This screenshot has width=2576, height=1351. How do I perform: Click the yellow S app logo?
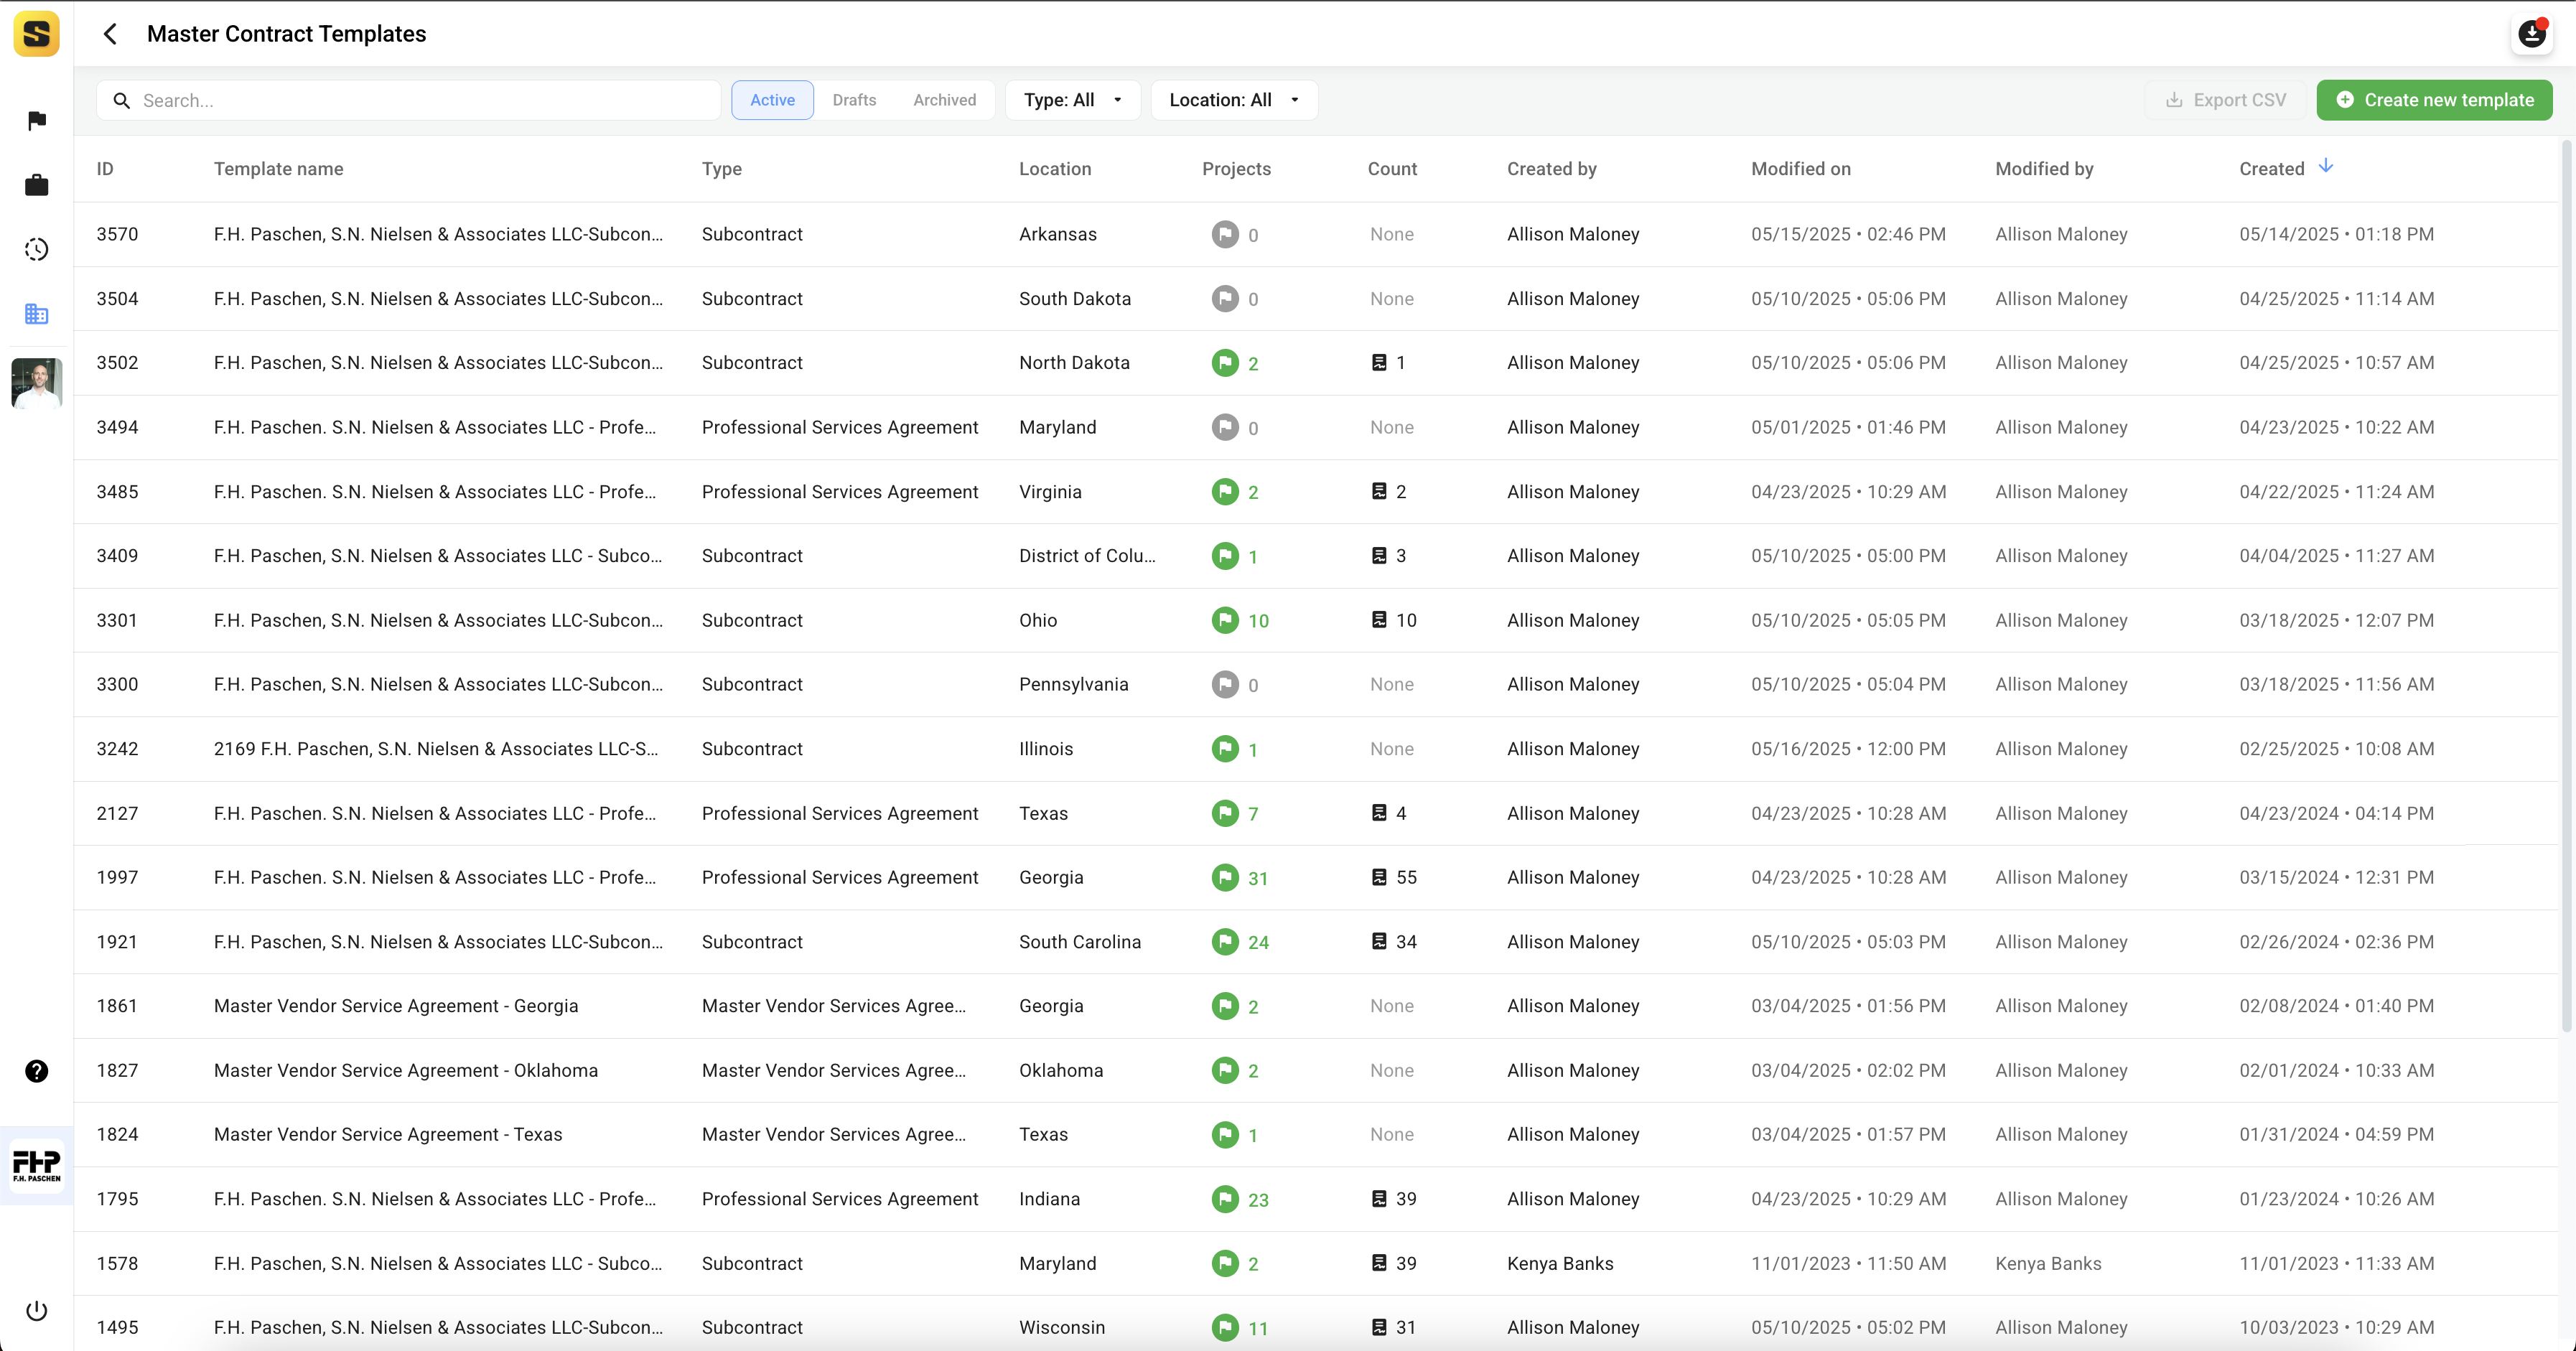point(36,34)
